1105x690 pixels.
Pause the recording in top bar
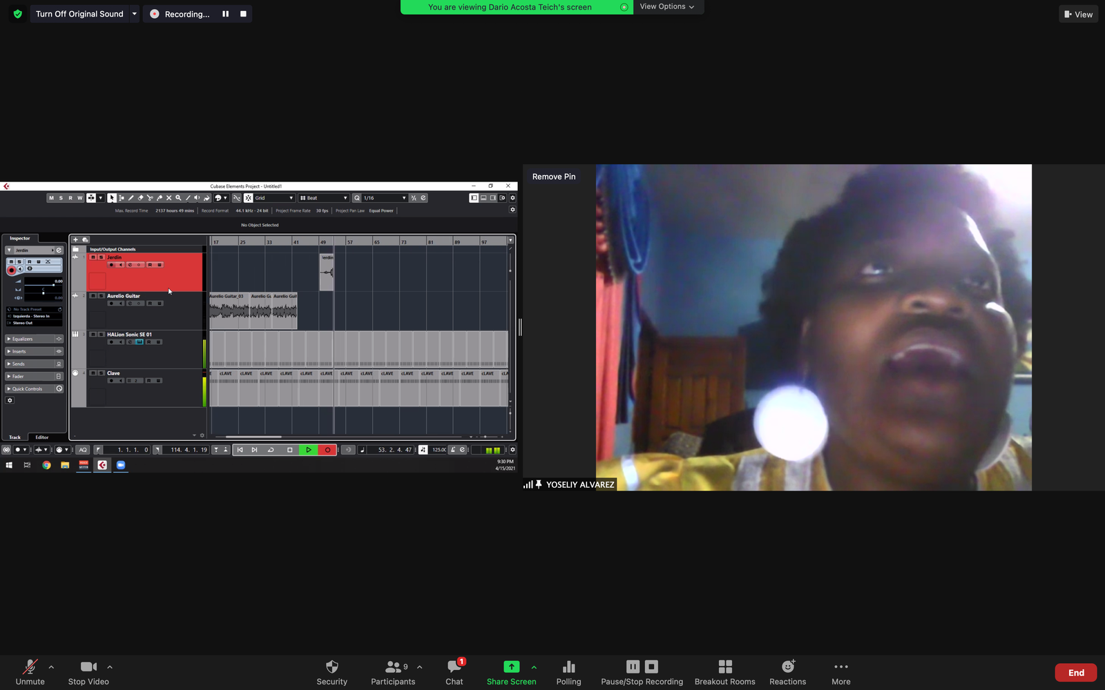click(225, 14)
